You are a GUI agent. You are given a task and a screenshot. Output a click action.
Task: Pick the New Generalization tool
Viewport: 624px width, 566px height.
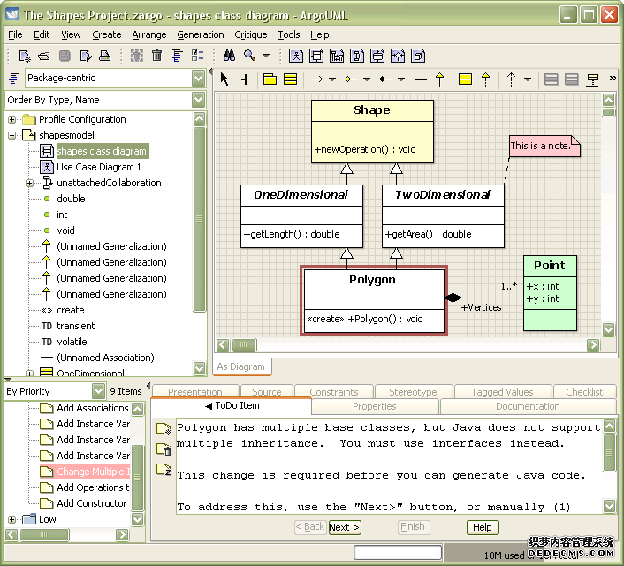point(440,79)
